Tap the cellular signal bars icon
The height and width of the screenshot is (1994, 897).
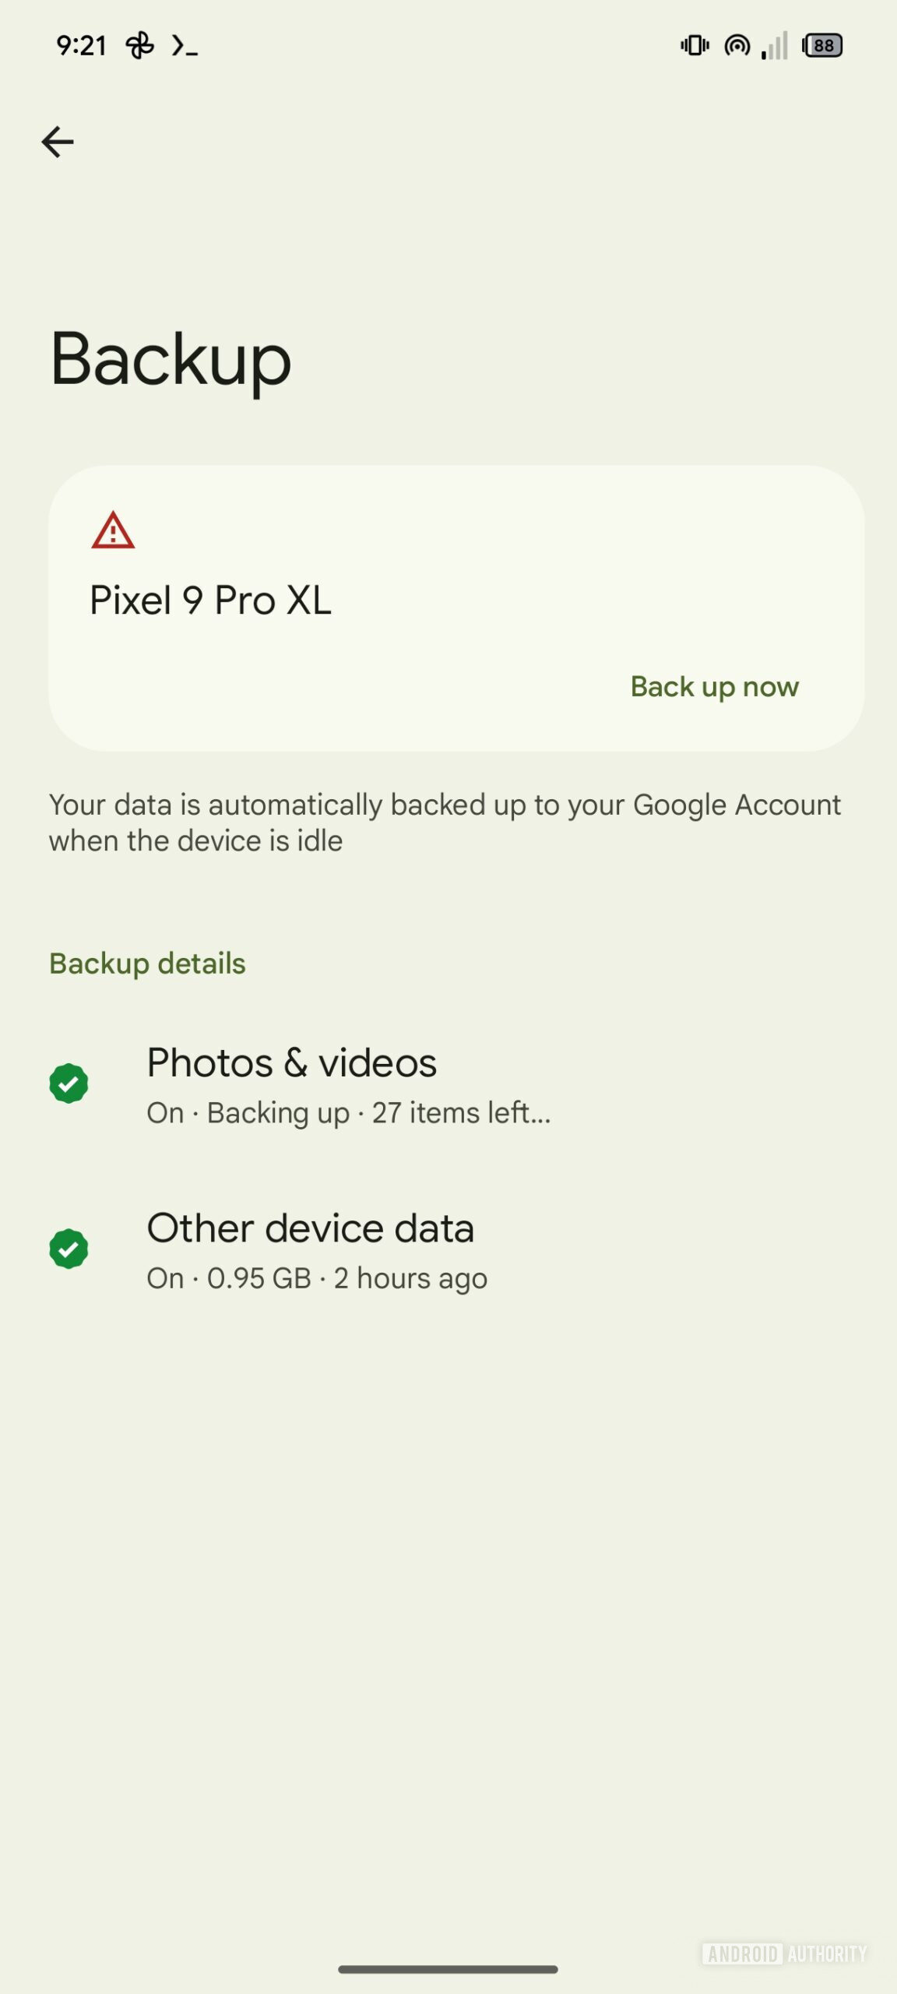[x=776, y=45]
